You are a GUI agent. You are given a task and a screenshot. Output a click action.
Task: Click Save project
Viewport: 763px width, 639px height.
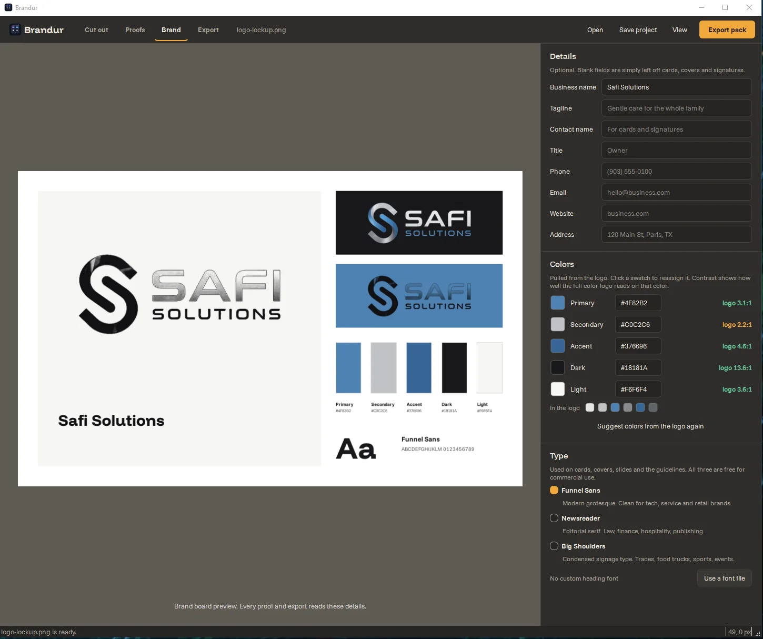pos(638,30)
